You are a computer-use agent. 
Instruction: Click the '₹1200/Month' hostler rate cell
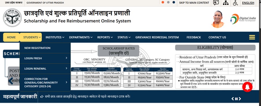[111, 73]
